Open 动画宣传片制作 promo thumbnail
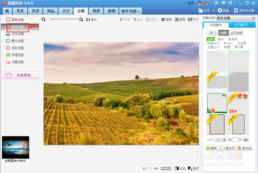The image size is (258, 173). pos(15,149)
